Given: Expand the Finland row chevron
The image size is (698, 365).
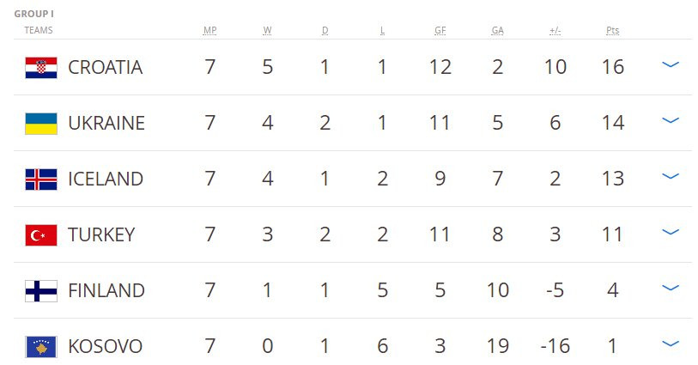Looking at the screenshot, I should pos(671,289).
